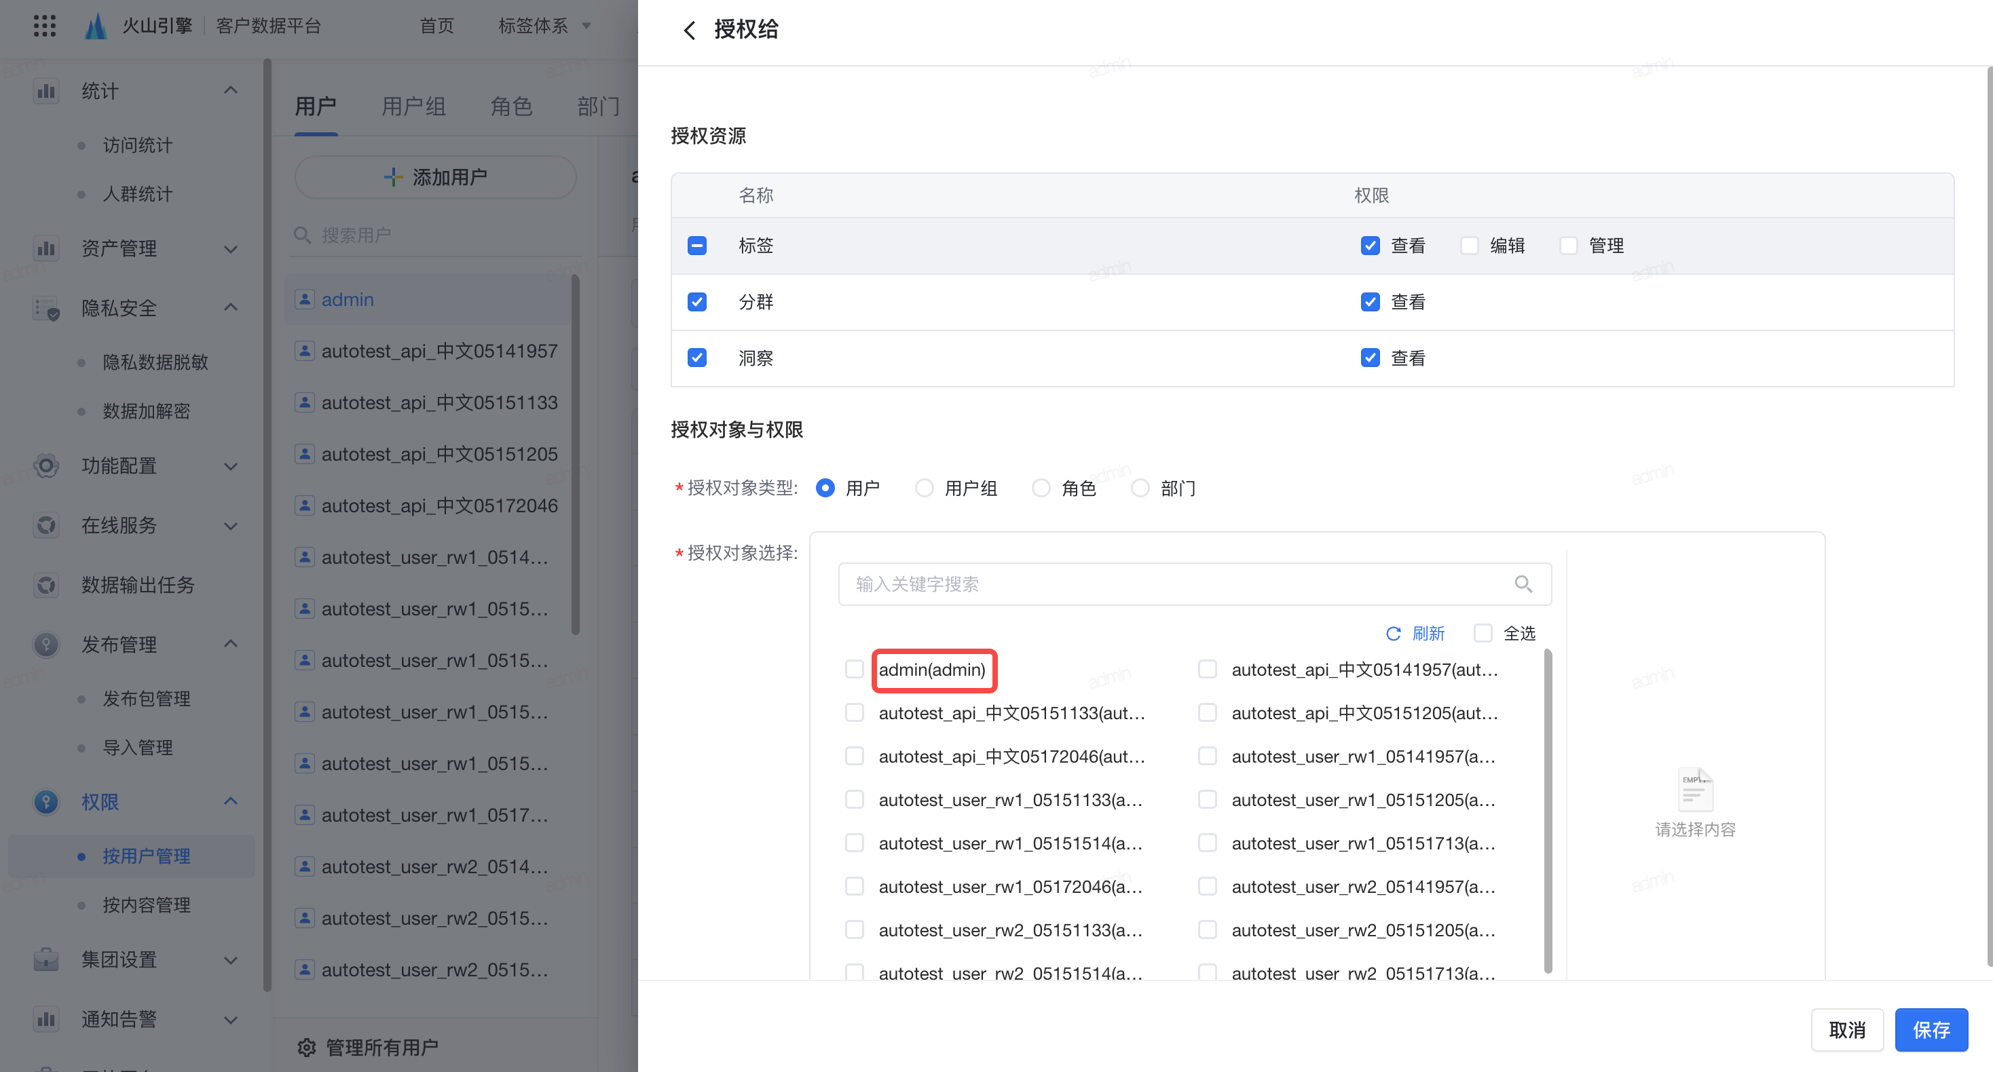Uncheck the 分群 resource checkbox
The width and height of the screenshot is (1993, 1072).
tap(697, 302)
